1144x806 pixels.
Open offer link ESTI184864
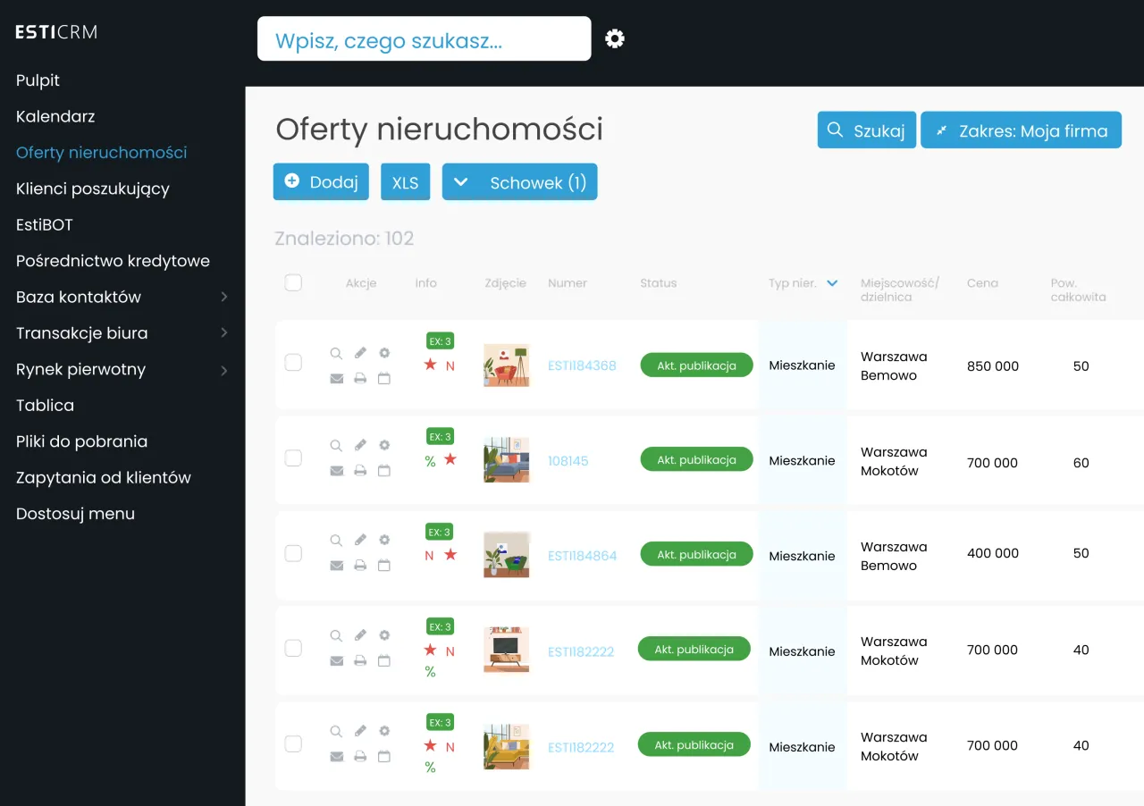point(582,555)
